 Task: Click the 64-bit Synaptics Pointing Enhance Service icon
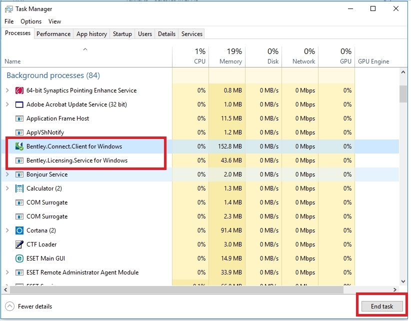(x=19, y=90)
